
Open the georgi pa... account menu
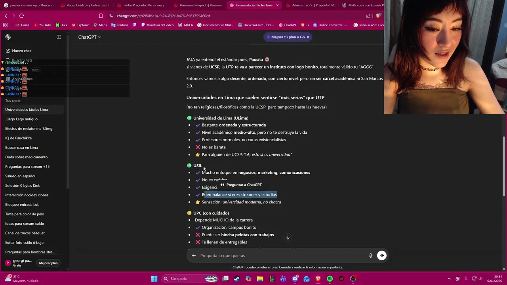18,263
